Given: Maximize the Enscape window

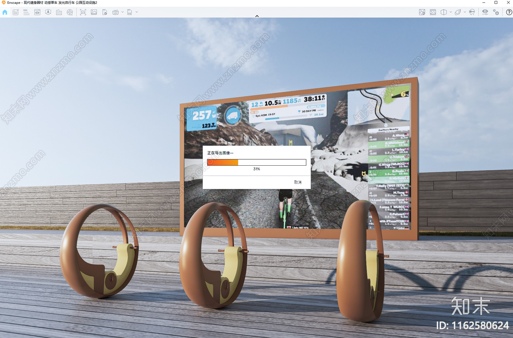Looking at the screenshot, I should click(x=496, y=3).
